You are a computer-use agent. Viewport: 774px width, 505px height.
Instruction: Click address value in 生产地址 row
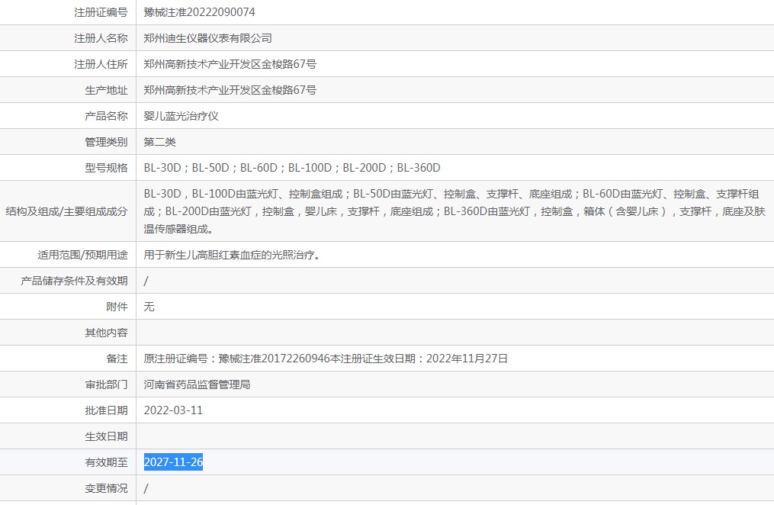click(230, 90)
